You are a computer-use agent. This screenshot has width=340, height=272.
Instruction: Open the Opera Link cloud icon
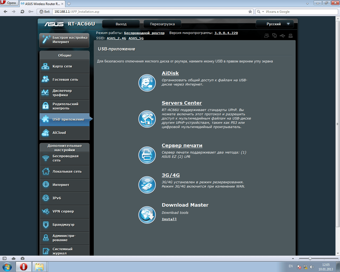14,258
